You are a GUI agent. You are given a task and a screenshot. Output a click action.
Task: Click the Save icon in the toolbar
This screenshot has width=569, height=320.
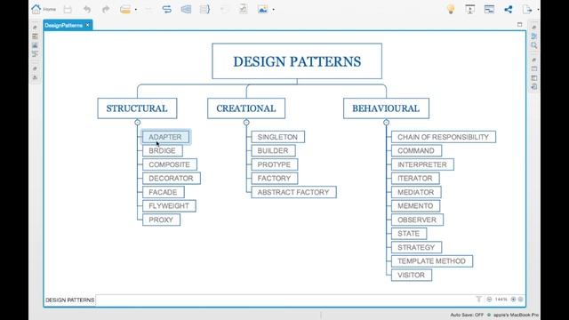click(x=68, y=10)
